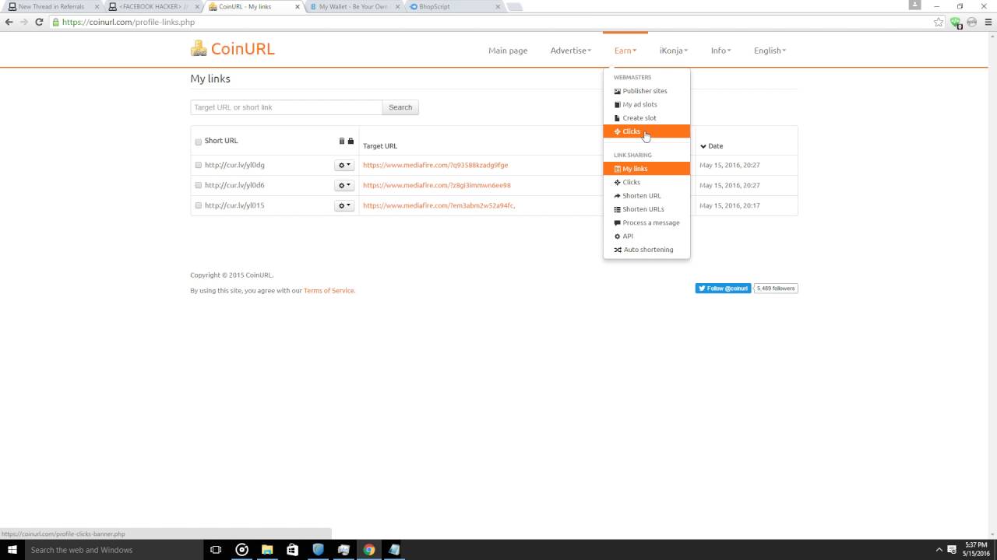Image resolution: width=997 pixels, height=560 pixels.
Task: Close the CoinURL My links tab
Action: (x=298, y=6)
